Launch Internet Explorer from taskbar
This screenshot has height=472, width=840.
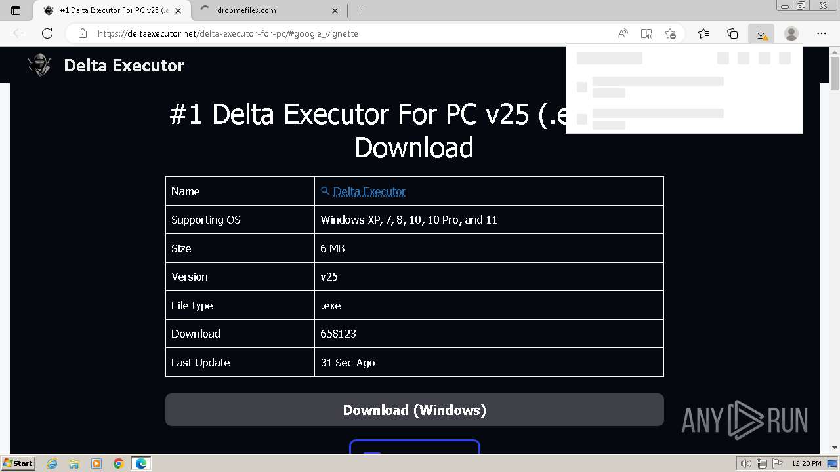(x=52, y=463)
